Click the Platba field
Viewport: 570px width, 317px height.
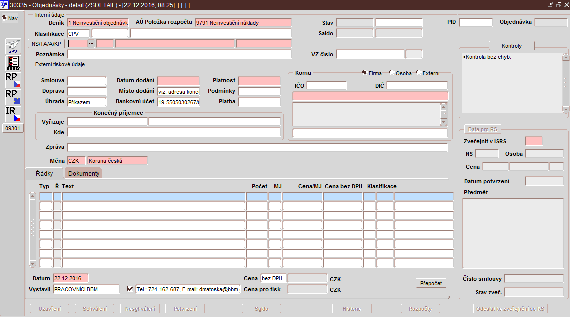(259, 102)
